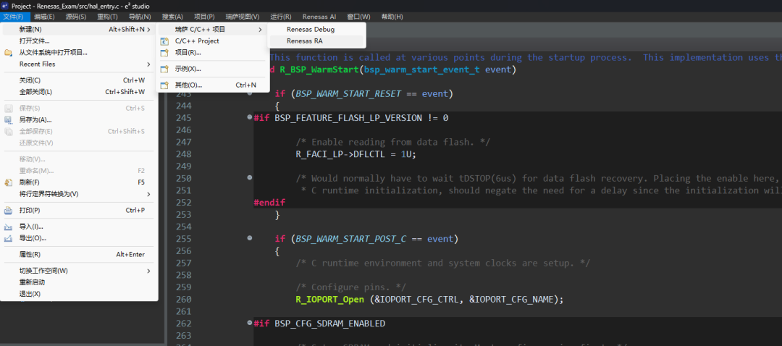
Task: Click the 打印(P) printer icon
Action: [x=9, y=211]
